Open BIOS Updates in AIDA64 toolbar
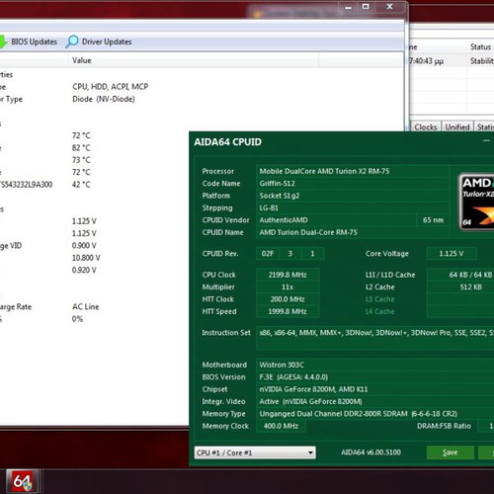The width and height of the screenshot is (494, 494). (x=34, y=41)
